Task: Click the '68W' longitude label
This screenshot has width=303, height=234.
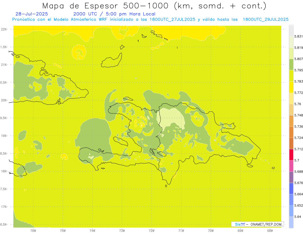Action: coord(270,230)
